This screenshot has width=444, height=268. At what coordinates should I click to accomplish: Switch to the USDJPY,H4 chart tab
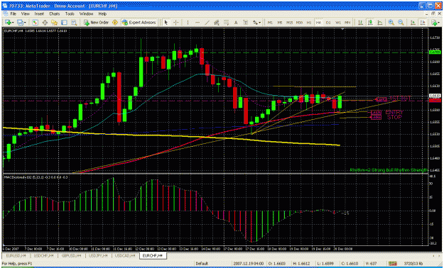tap(99, 255)
